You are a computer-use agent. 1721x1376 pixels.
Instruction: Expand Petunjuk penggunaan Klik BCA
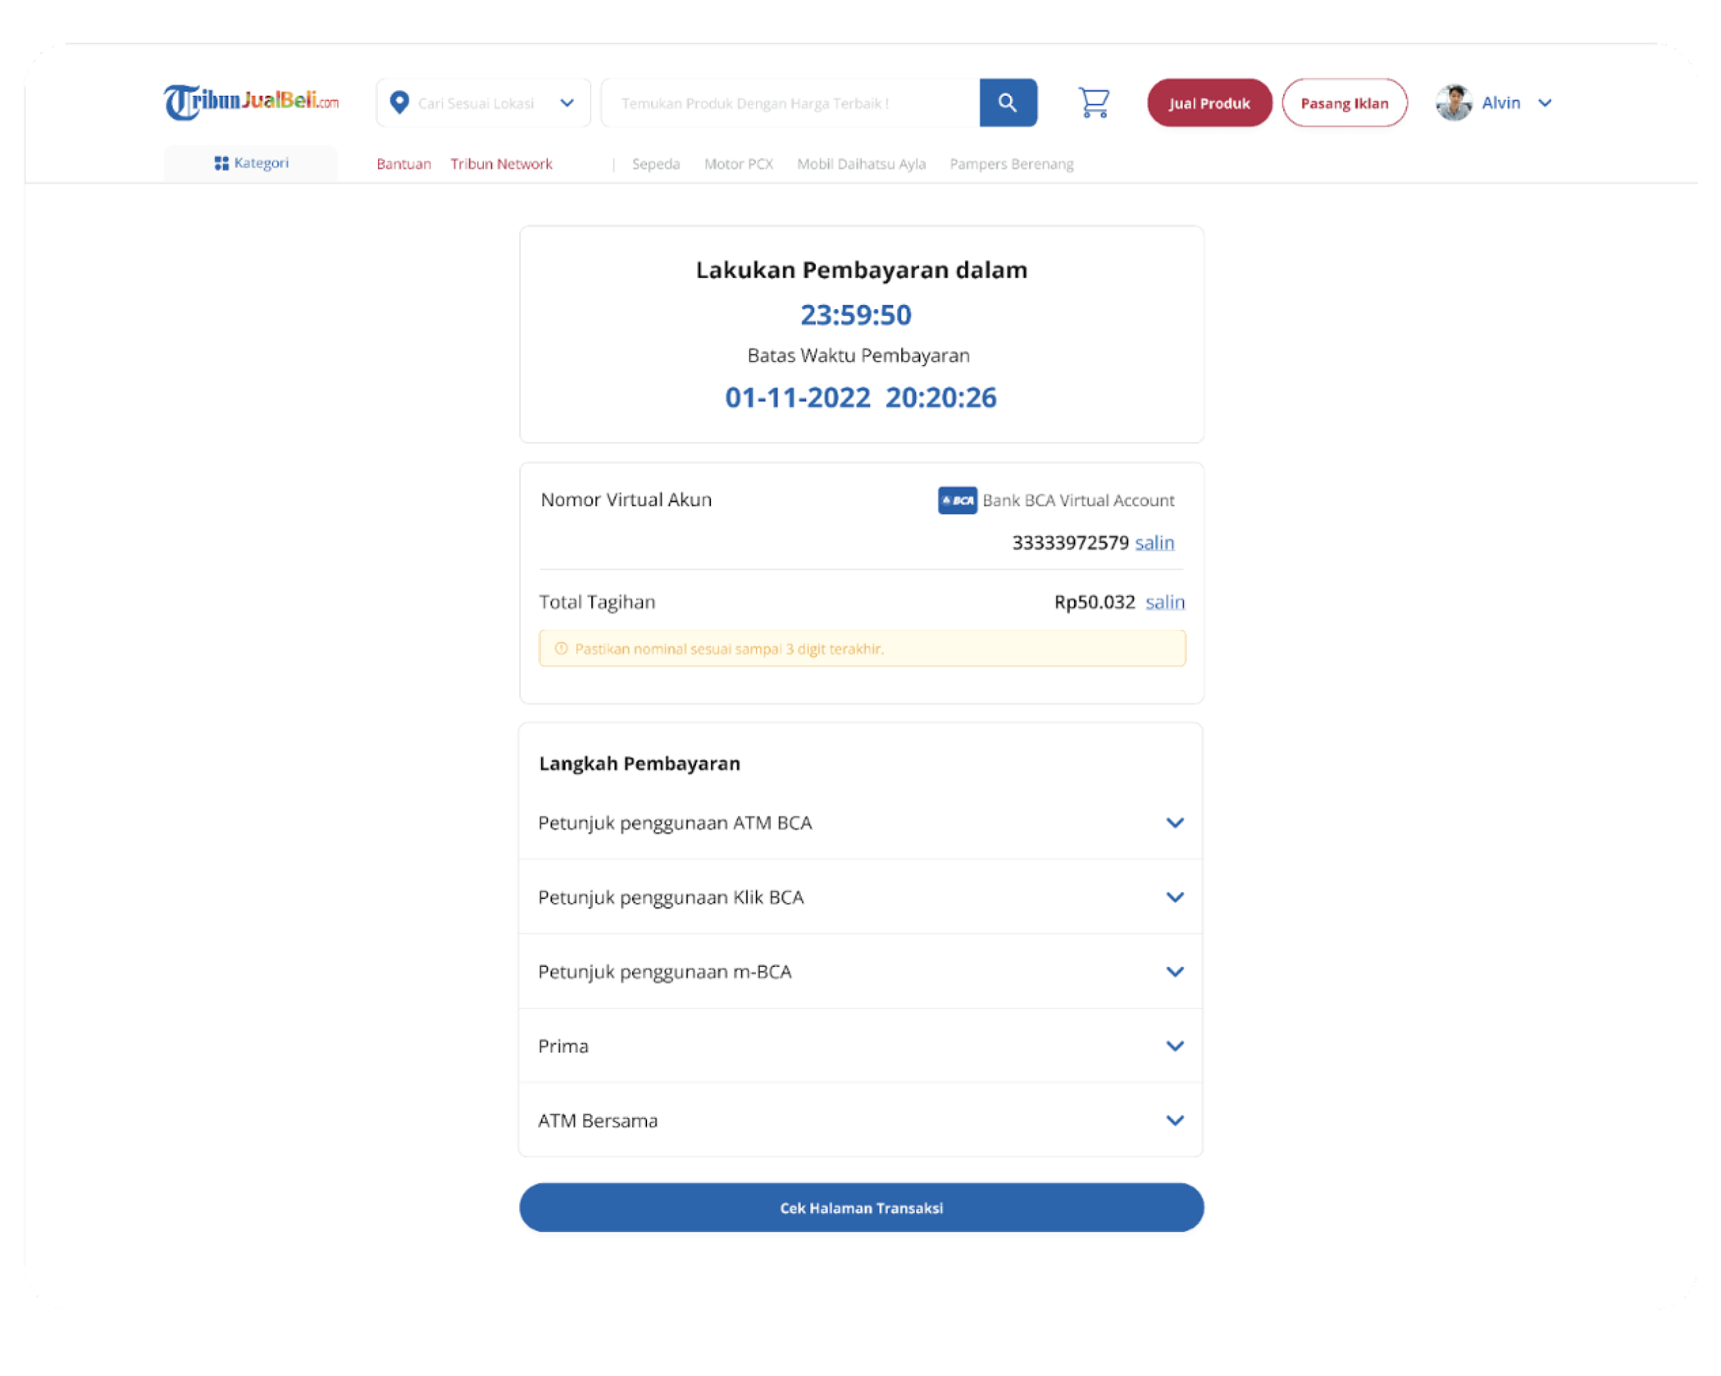point(860,897)
